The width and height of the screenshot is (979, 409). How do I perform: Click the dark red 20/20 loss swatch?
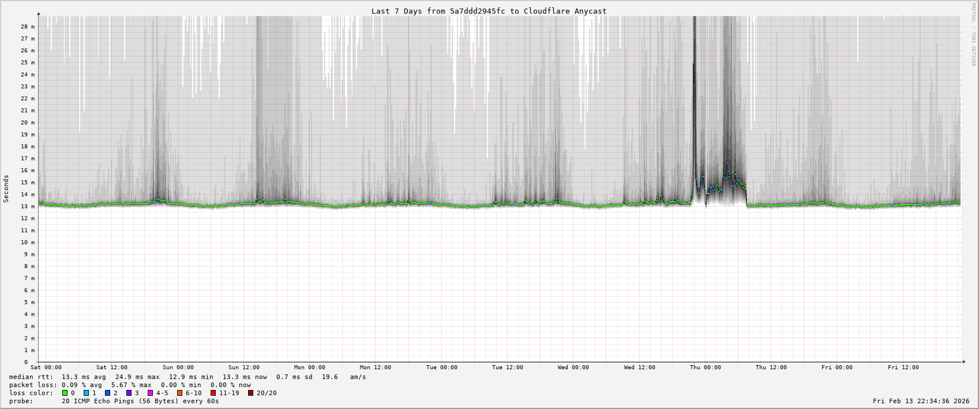pos(250,393)
